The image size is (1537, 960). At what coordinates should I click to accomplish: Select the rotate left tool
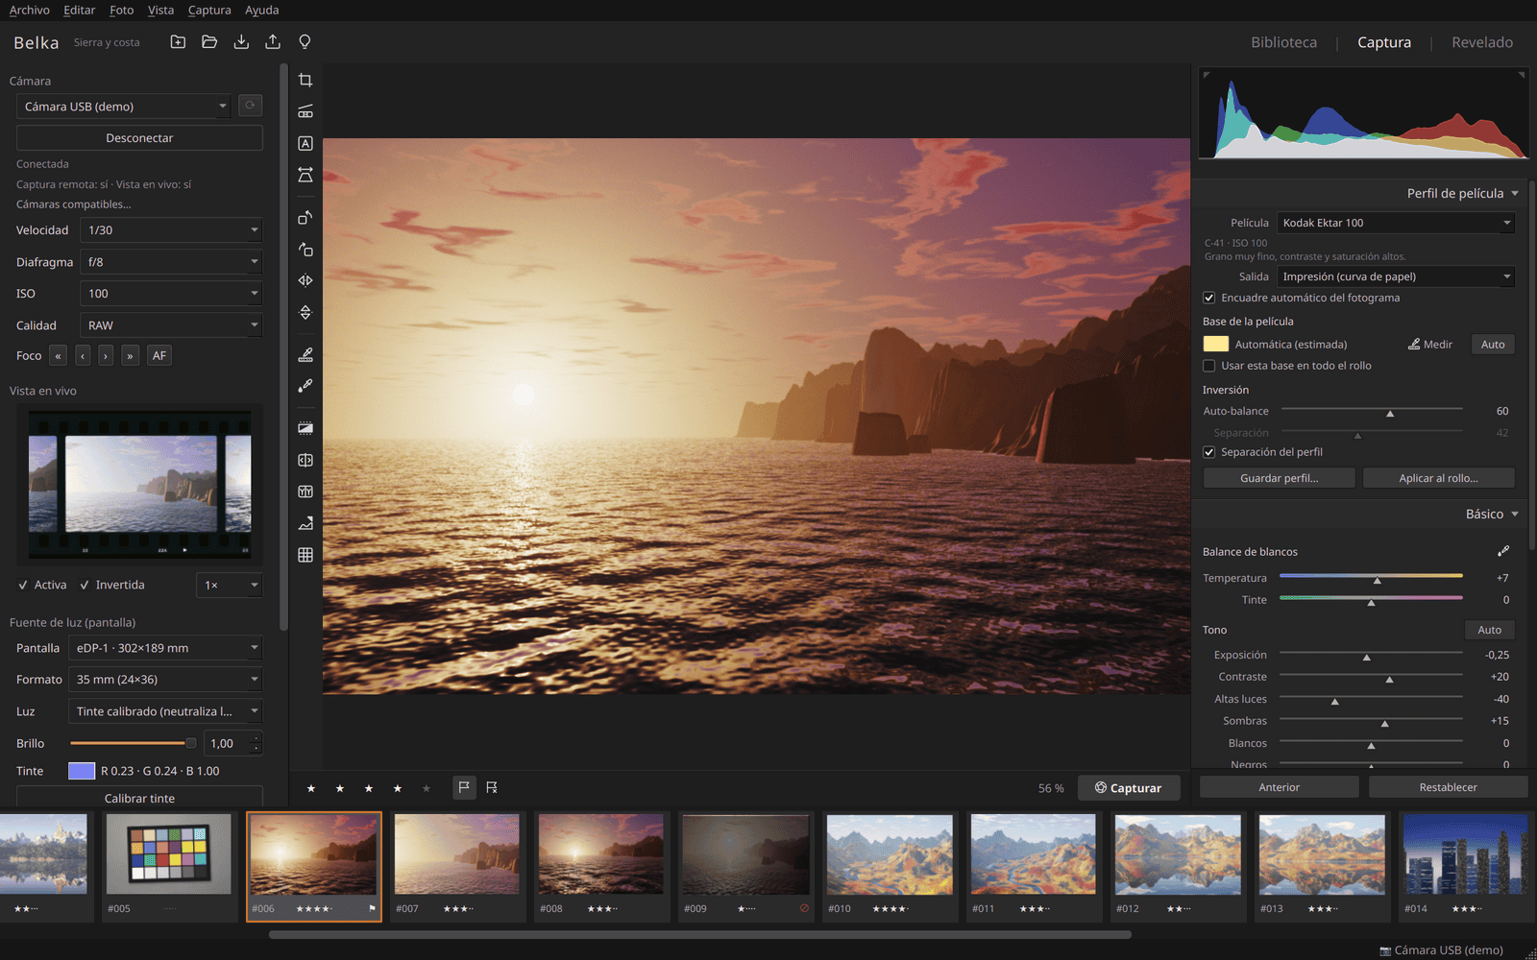coord(305,218)
